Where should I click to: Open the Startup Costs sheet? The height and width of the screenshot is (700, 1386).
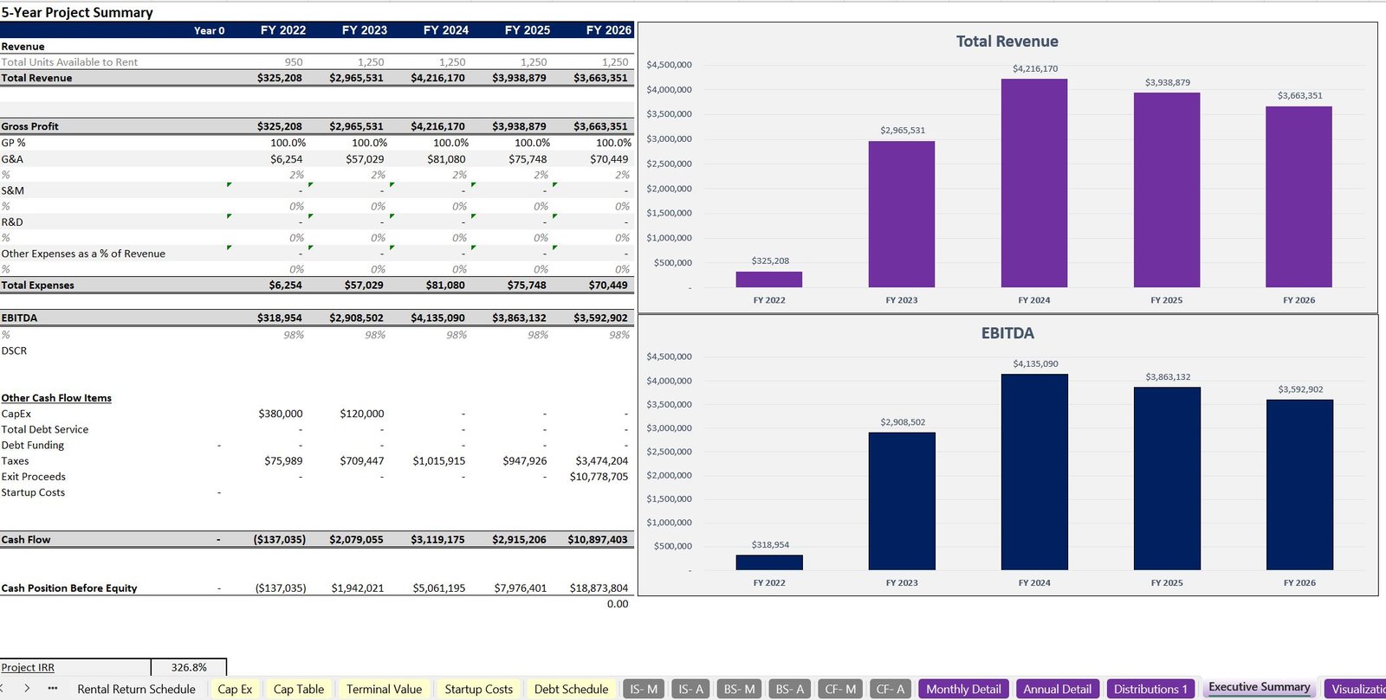tap(478, 690)
